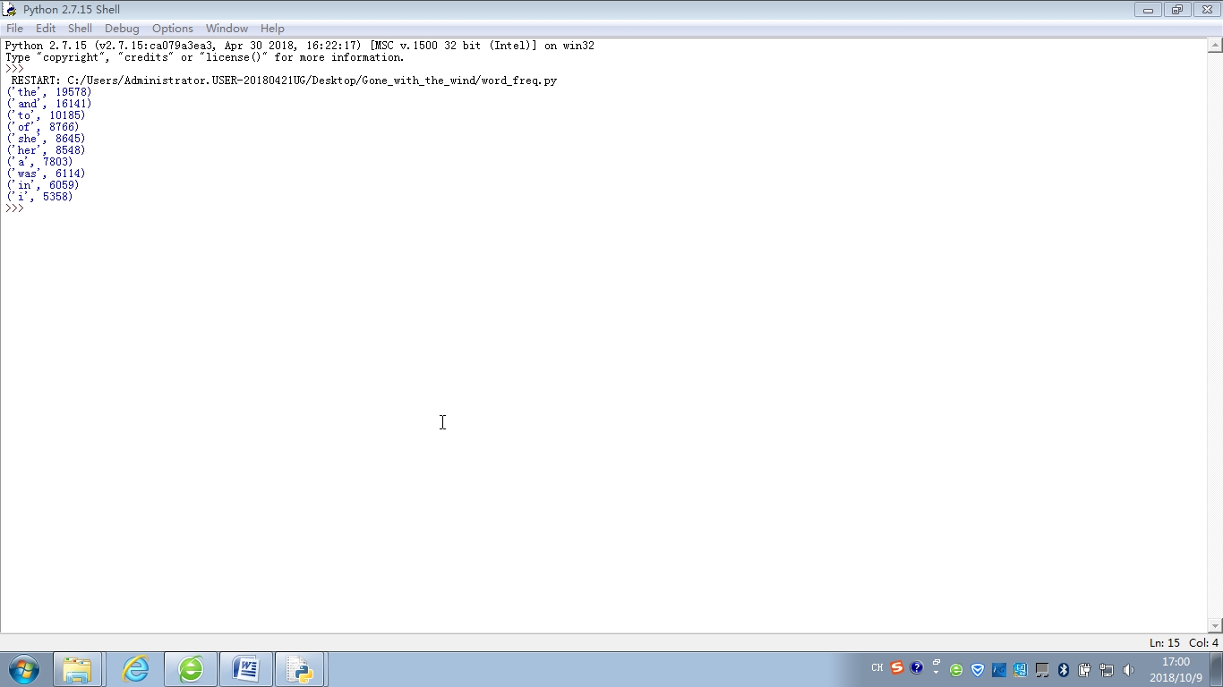Image resolution: width=1223 pixels, height=687 pixels.
Task: Click the blue help question mark tray icon
Action: [x=916, y=668]
